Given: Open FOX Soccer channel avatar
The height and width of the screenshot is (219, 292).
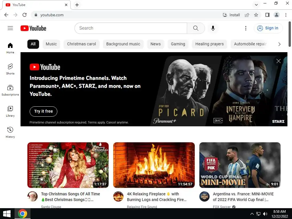Looking at the screenshot, I should click(204, 196).
